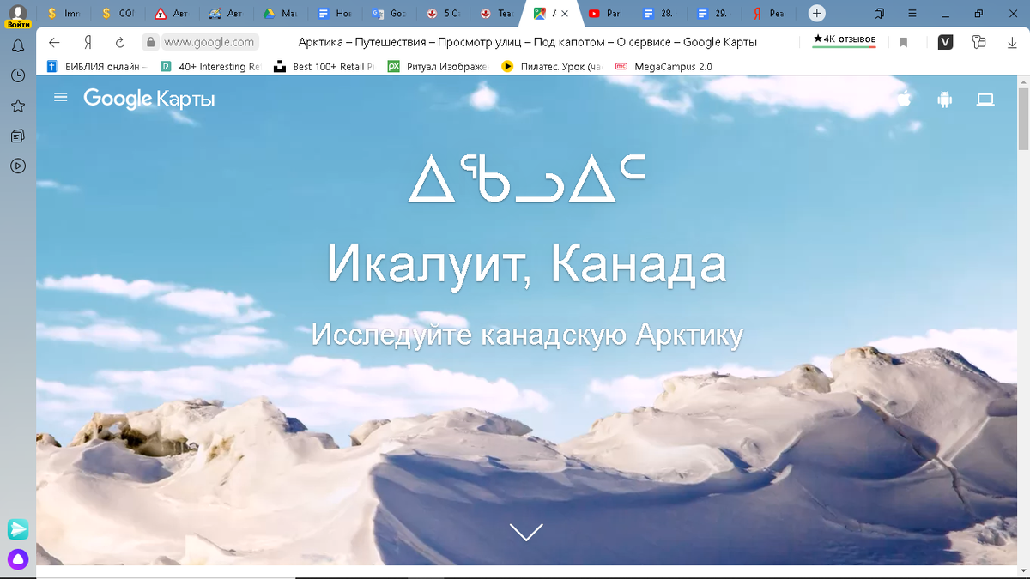Open the tab groups icon near the plus button
This screenshot has width=1030, height=579.
(878, 14)
